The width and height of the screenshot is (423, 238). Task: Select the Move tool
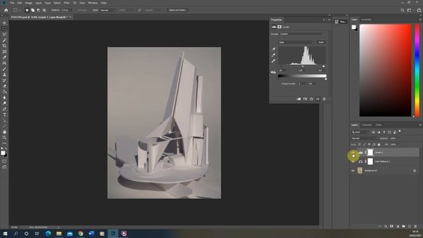5,23
